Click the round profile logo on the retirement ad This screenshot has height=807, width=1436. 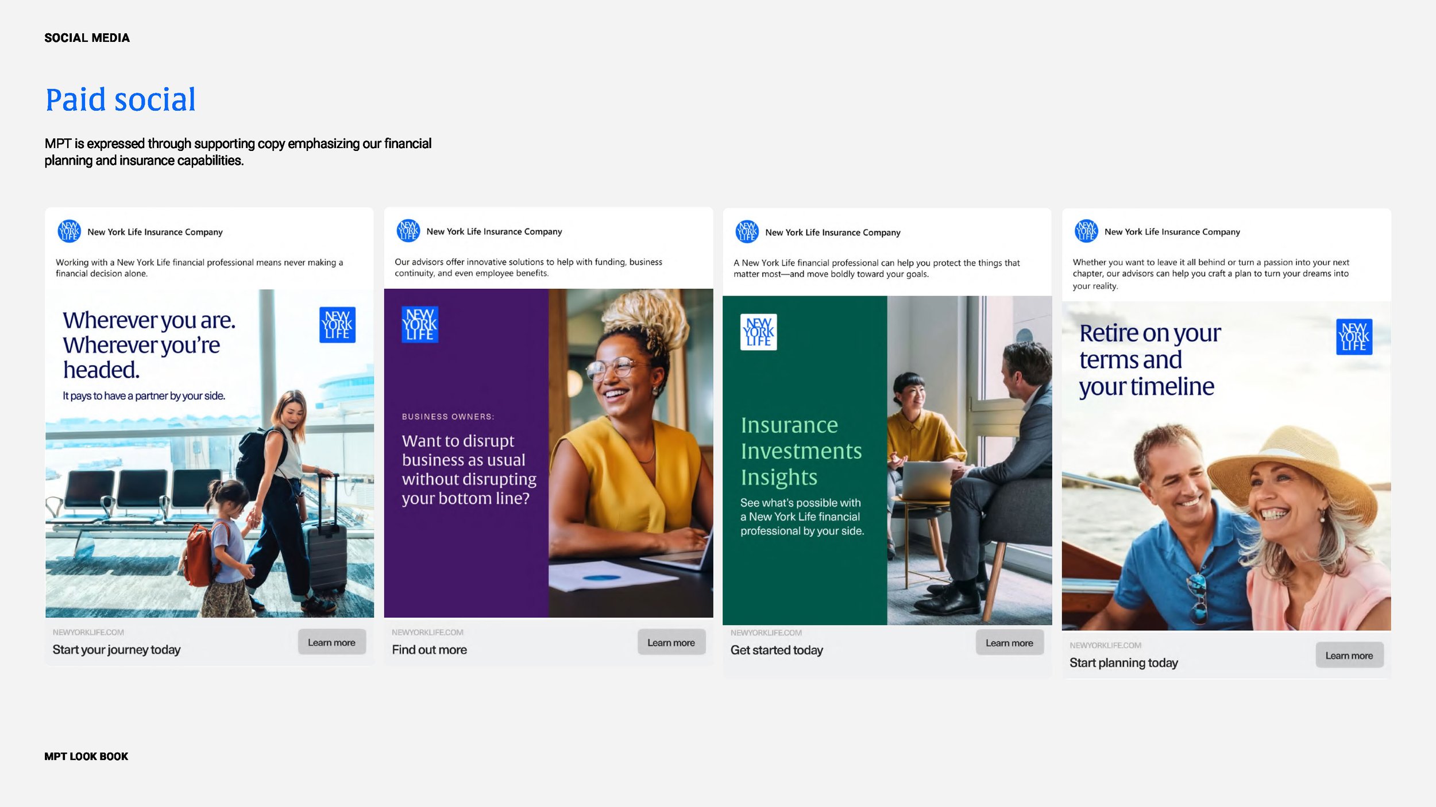point(1086,231)
